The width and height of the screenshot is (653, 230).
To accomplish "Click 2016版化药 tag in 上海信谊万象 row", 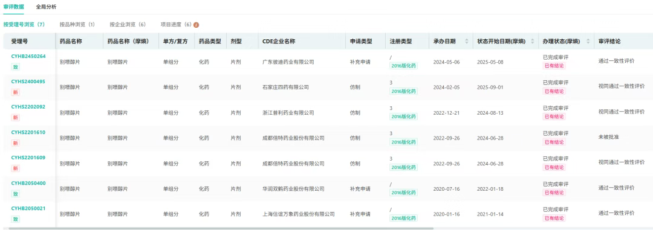I will tap(403, 218).
